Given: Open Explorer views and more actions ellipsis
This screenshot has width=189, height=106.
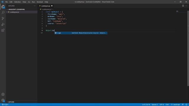Looking at the screenshot, I should (35, 6).
